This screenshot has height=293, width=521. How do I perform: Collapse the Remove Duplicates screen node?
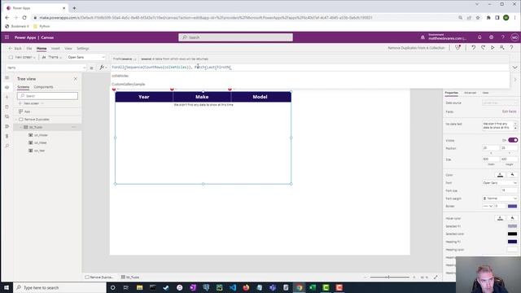point(16,120)
